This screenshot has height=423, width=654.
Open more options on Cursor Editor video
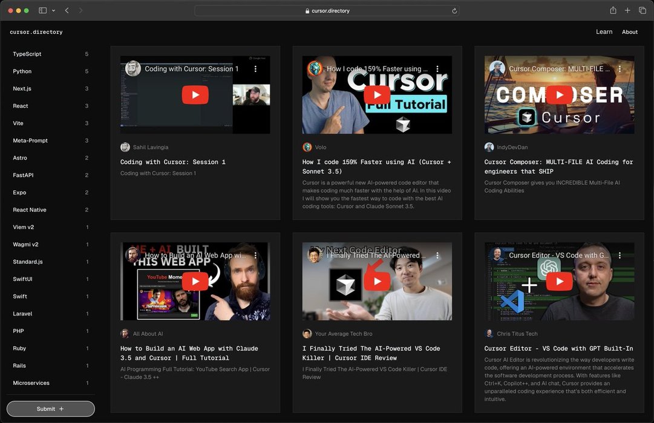[620, 255]
